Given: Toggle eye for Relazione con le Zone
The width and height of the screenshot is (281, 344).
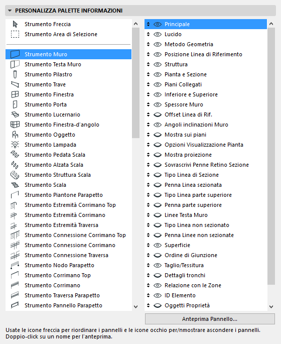Looking at the screenshot, I should click(158, 285).
